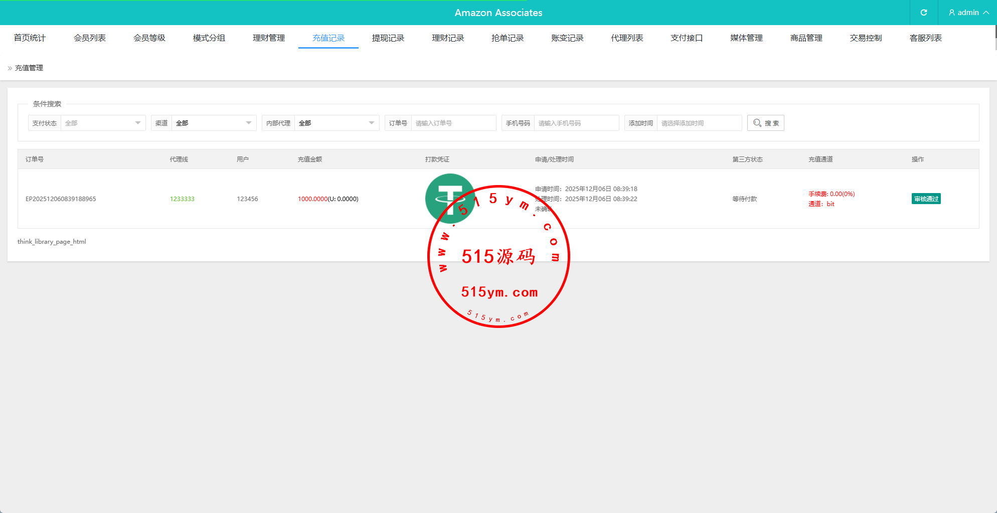Navigate to the 客服列表 tab
The width and height of the screenshot is (997, 513).
[925, 38]
